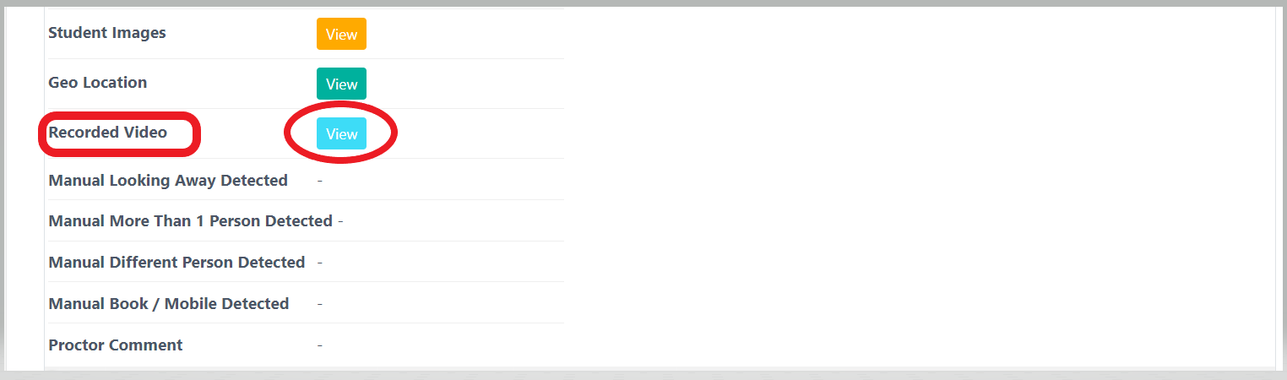
Task: Click the Book / Mobile Detected dash value
Action: pos(320,304)
